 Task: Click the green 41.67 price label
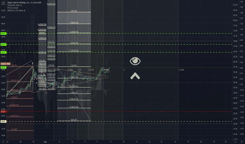(x=3, y=45)
